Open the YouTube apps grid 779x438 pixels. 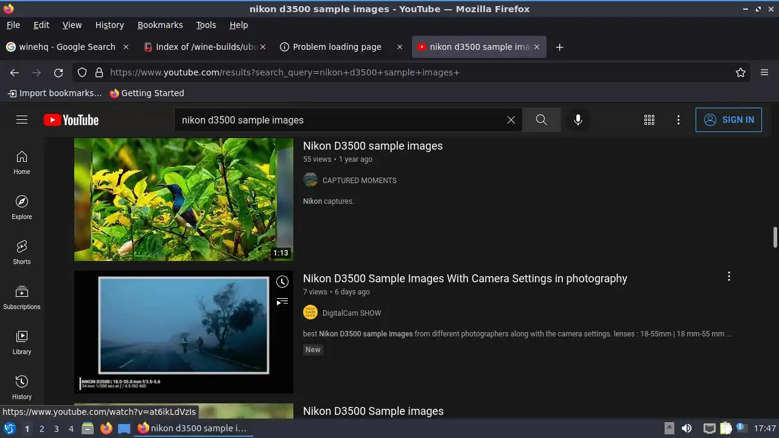coord(649,120)
